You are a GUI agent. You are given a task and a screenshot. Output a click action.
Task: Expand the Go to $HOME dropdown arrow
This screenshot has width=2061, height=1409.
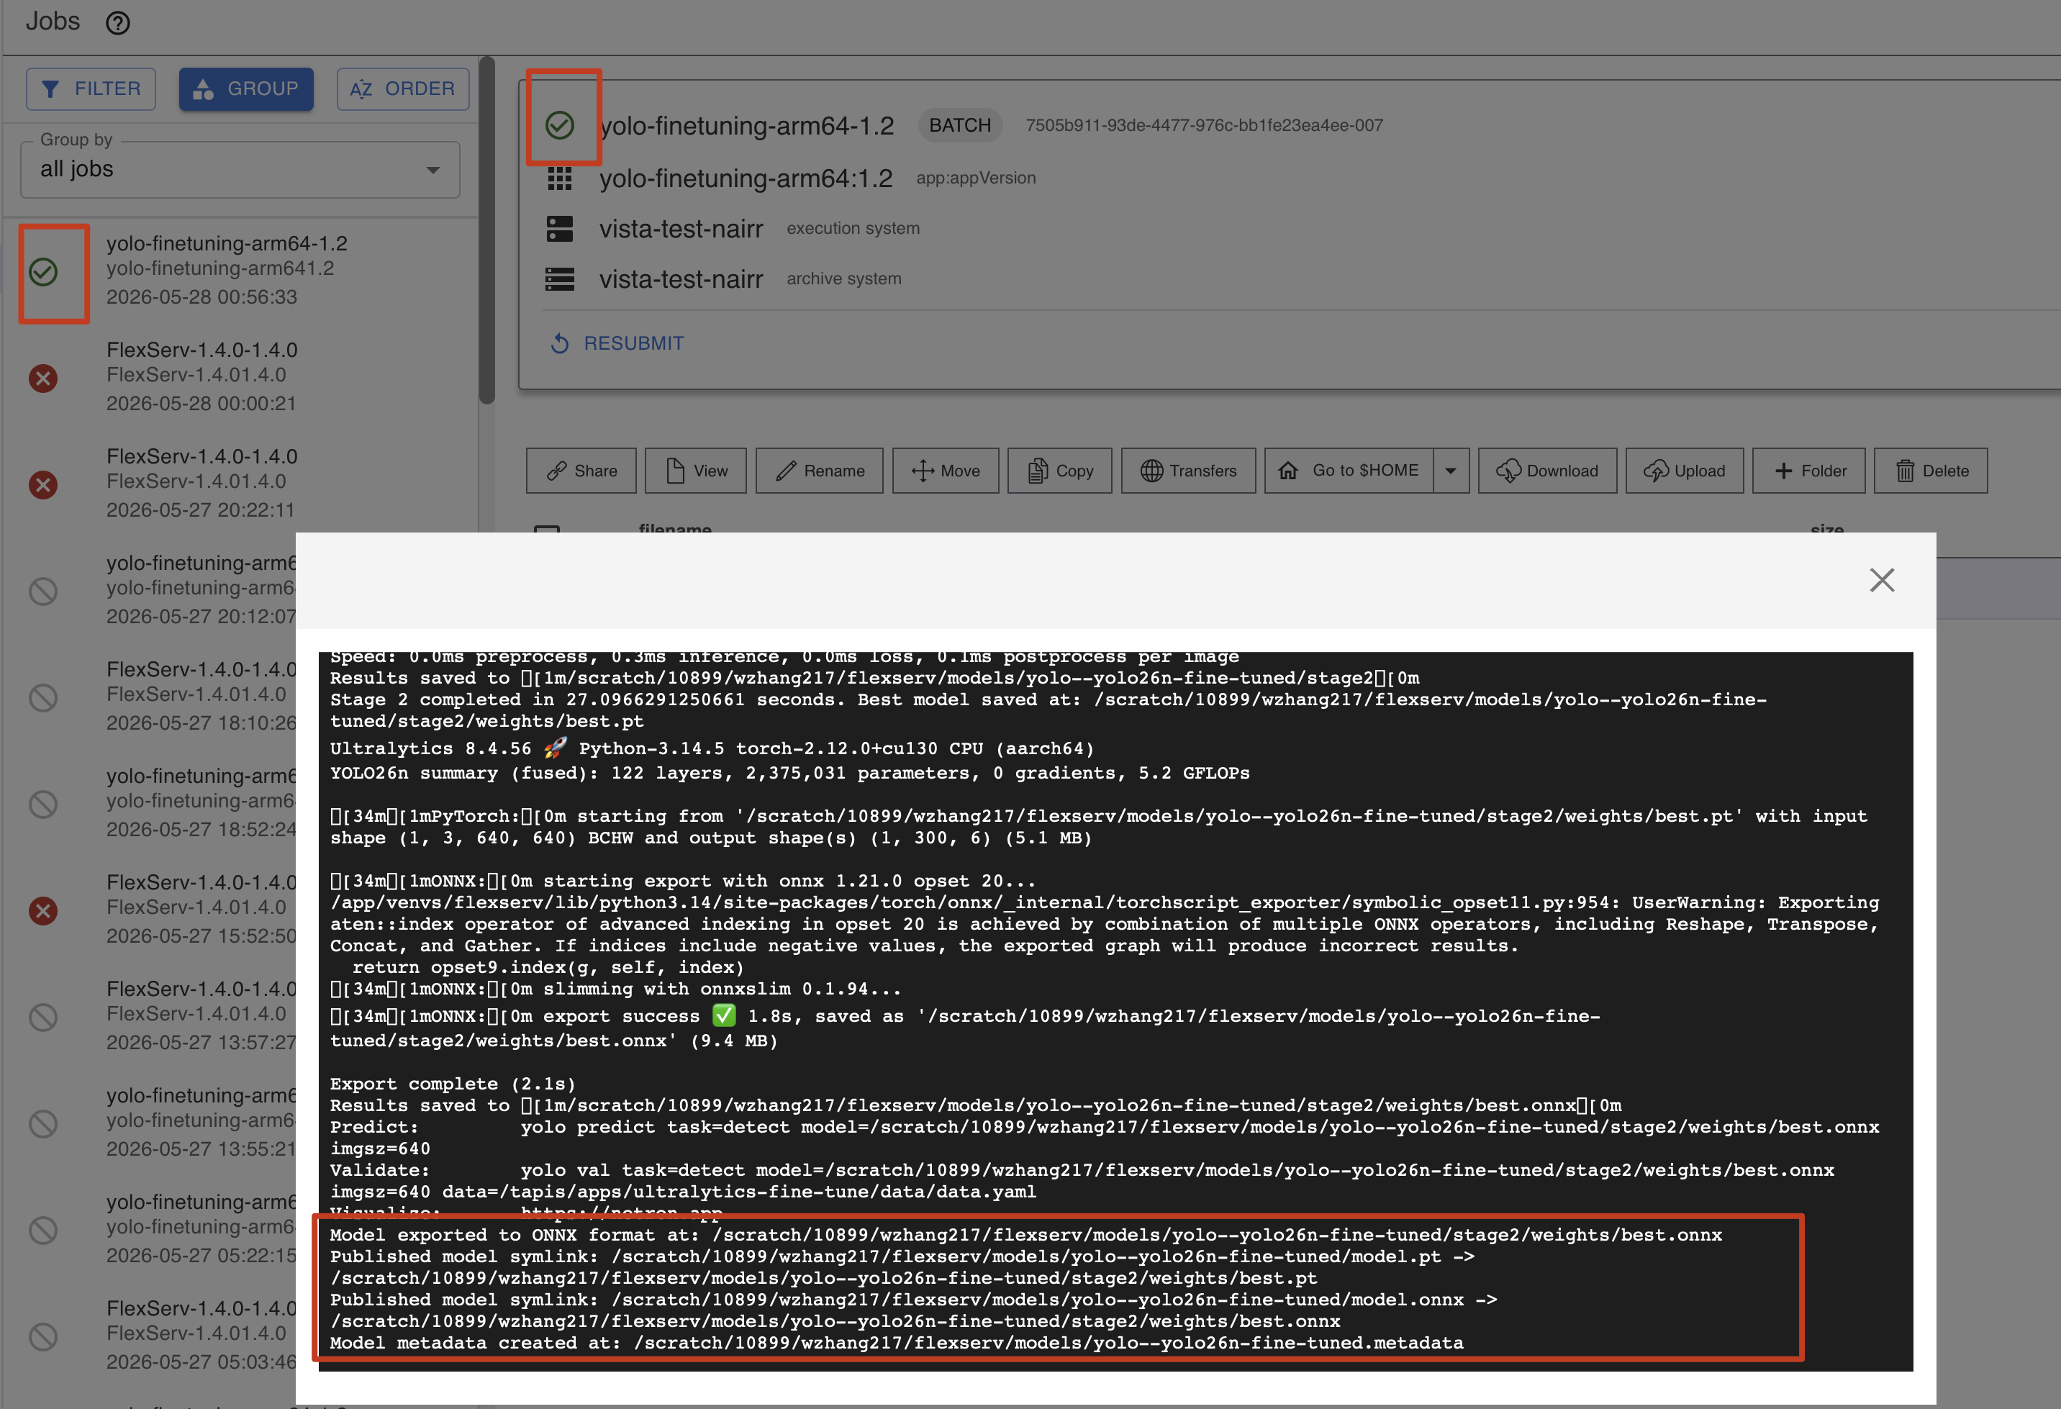pos(1451,471)
